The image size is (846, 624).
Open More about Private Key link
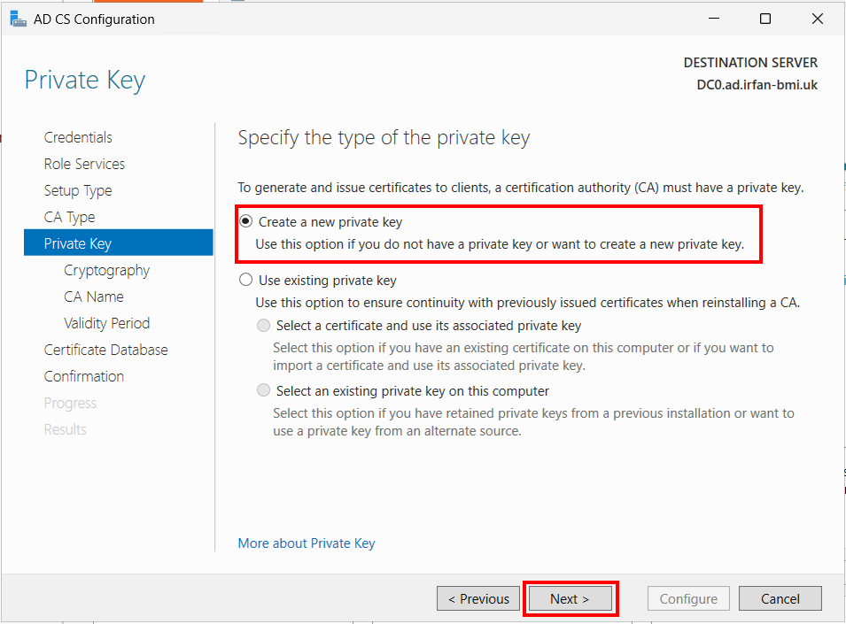pyautogui.click(x=306, y=543)
